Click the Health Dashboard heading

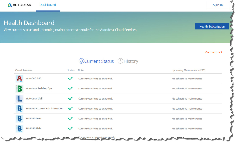[29, 23]
